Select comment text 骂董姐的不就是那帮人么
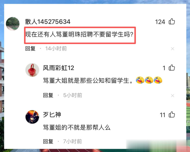Image resolution: width=190 pixels, height=152 pixels. (x=77, y=128)
